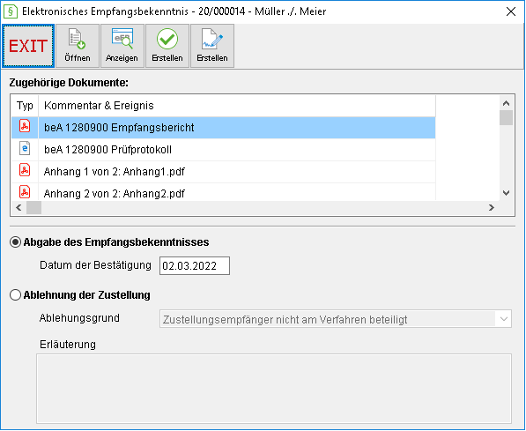The height and width of the screenshot is (431, 526).
Task: Click into the Erläuterung text area
Action: [274, 389]
